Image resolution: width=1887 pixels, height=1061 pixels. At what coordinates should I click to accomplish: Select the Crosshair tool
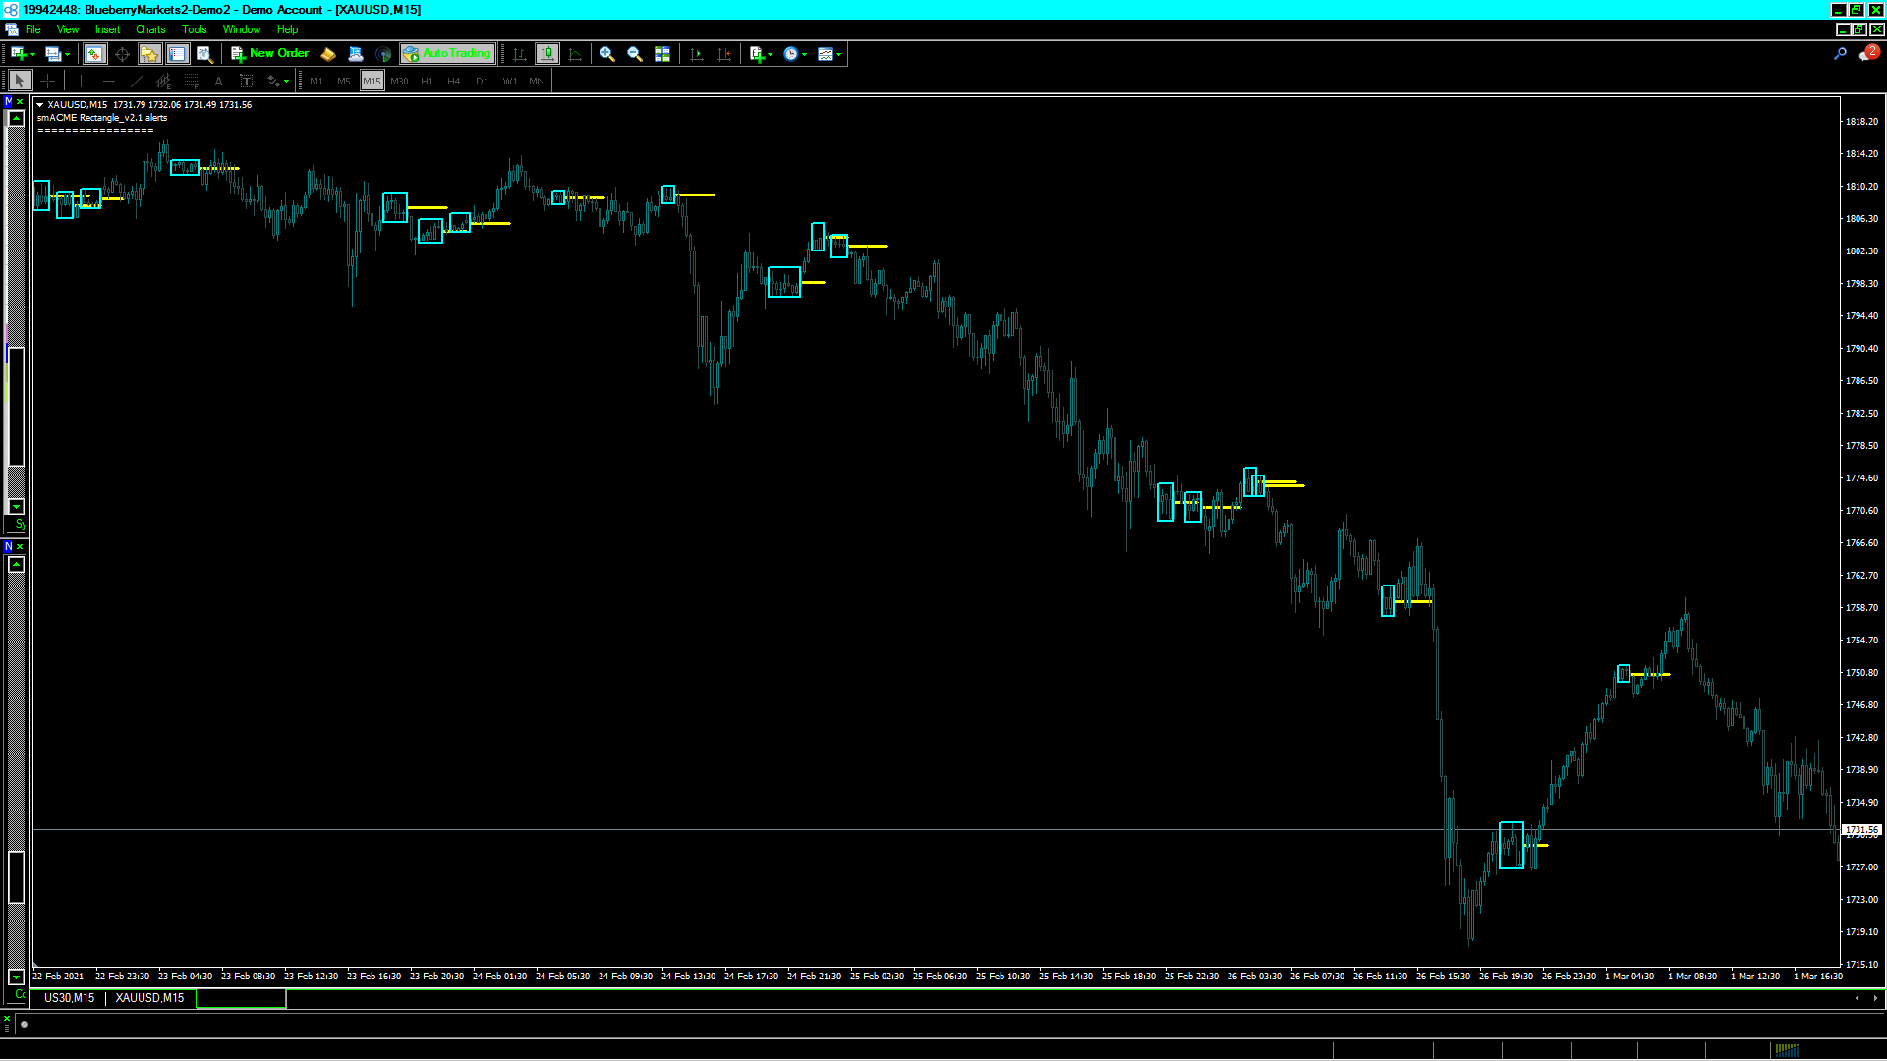(x=47, y=82)
